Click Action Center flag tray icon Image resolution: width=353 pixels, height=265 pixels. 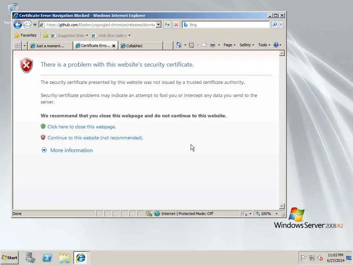click(303, 257)
